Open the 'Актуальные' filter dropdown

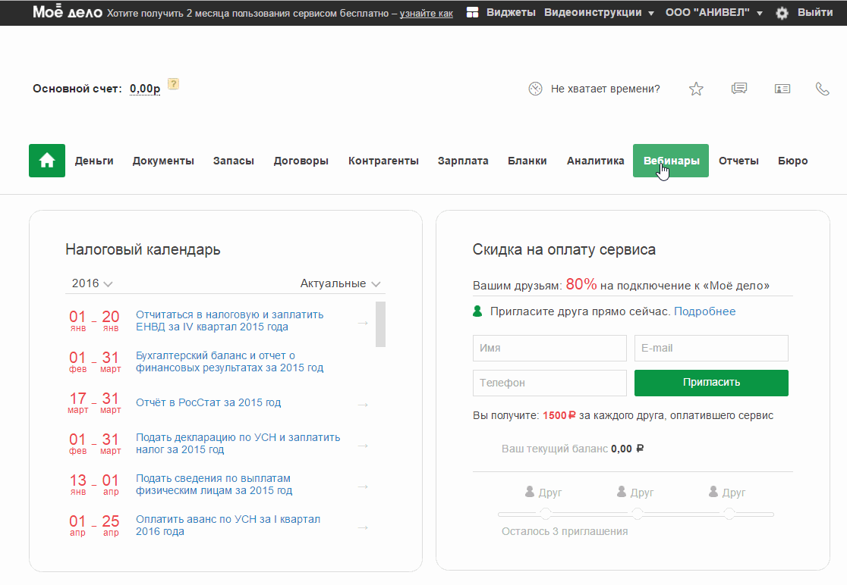pyautogui.click(x=340, y=283)
